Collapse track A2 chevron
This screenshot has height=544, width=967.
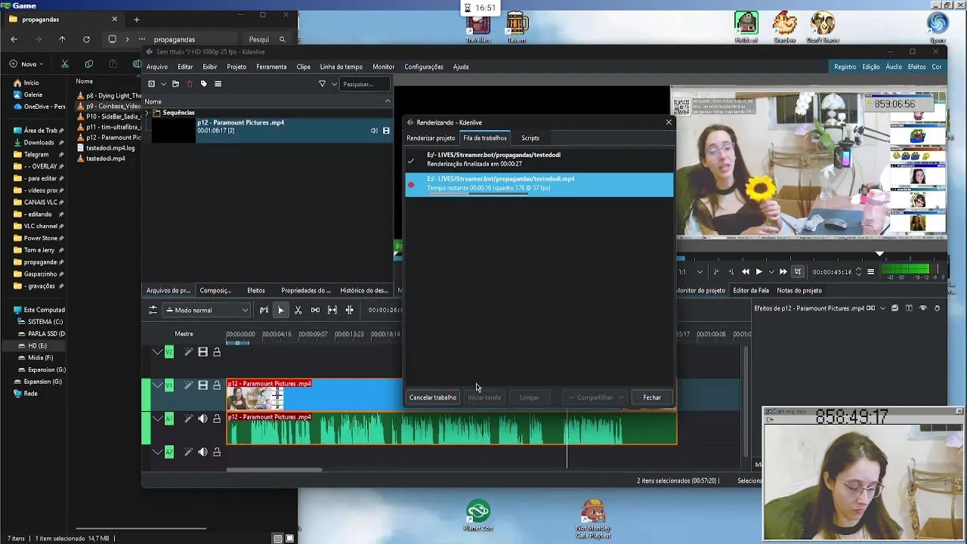(157, 452)
